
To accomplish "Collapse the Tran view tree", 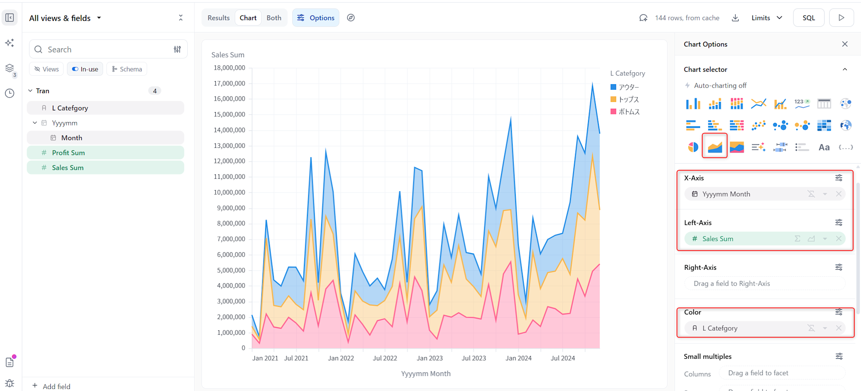I will pos(30,91).
